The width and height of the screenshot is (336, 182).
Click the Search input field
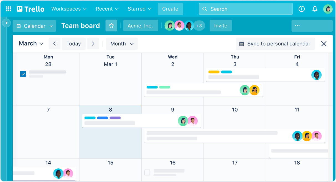coord(246,9)
